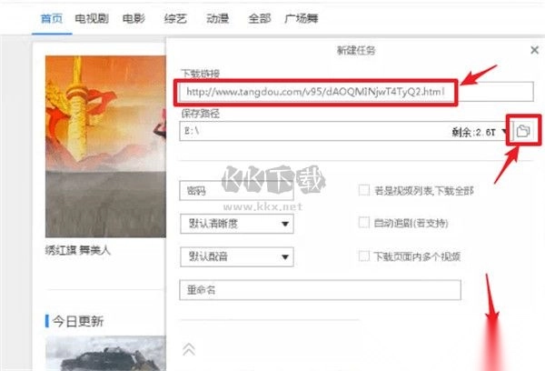Open folder browser for save path
This screenshot has height=371, width=545.
coord(523,131)
